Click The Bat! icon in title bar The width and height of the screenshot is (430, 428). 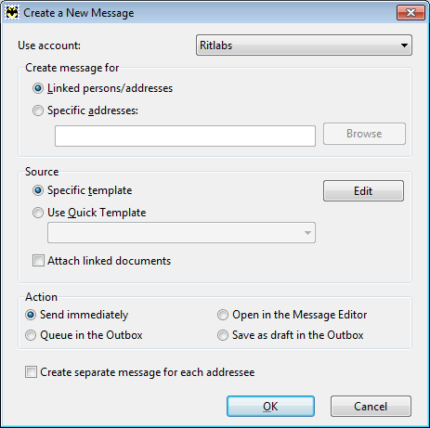click(x=12, y=13)
